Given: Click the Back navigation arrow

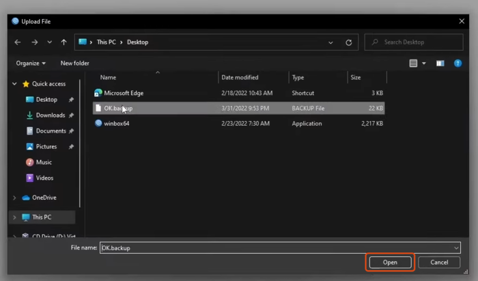Looking at the screenshot, I should pyautogui.click(x=18, y=42).
